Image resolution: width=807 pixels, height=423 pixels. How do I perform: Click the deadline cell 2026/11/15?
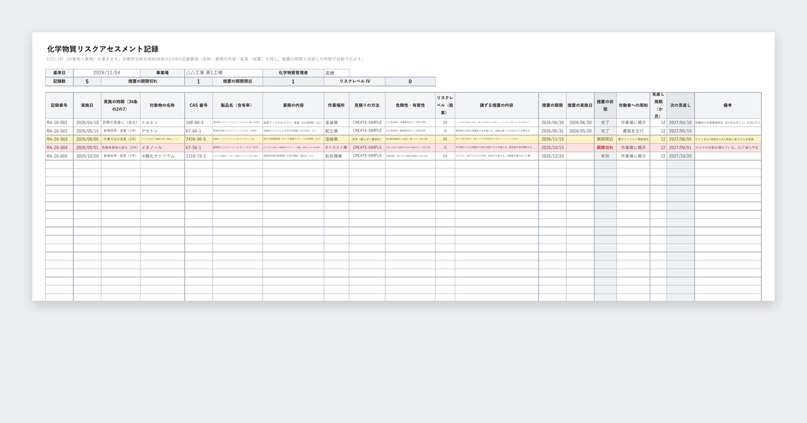[552, 139]
